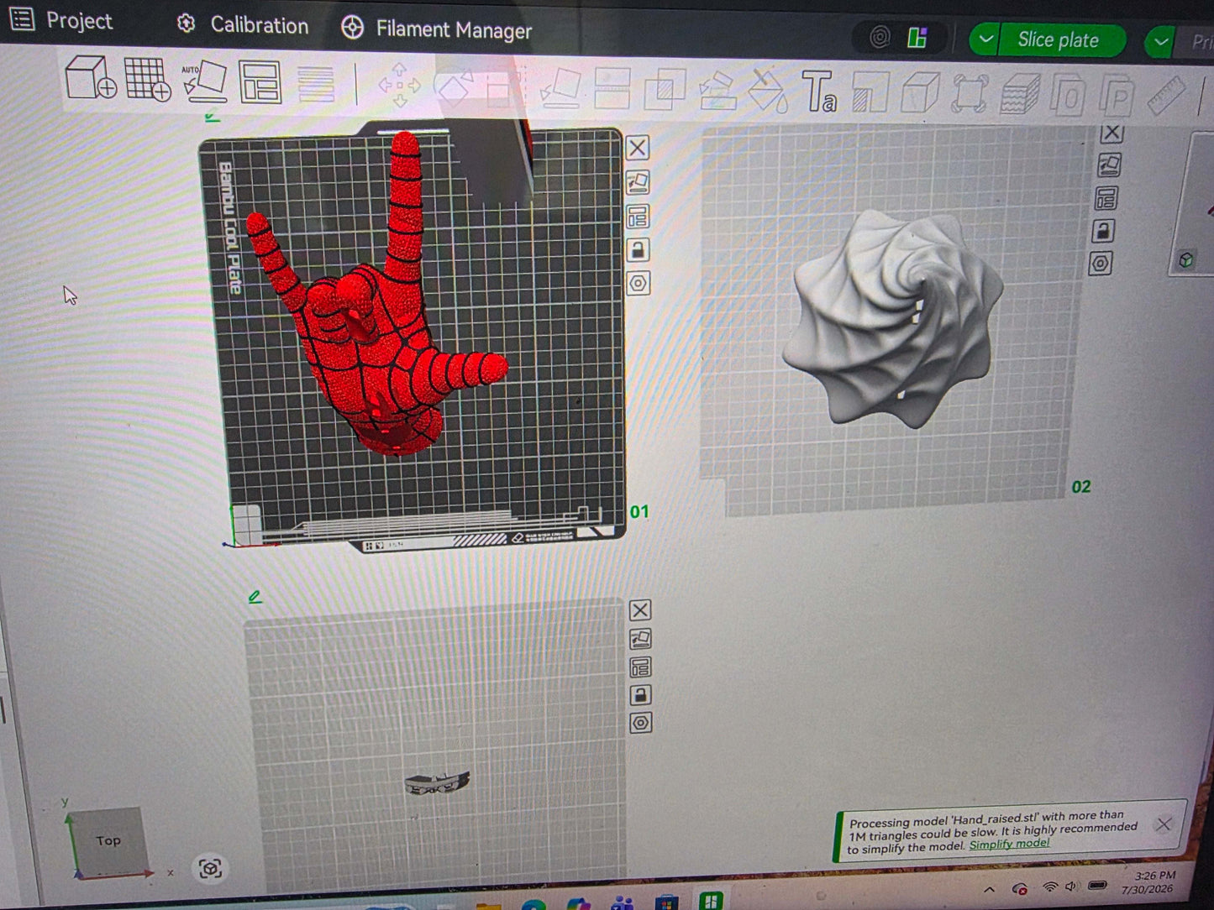The height and width of the screenshot is (910, 1214).
Task: Click the toolbar icon showing letter P
Action: [x=1117, y=96]
